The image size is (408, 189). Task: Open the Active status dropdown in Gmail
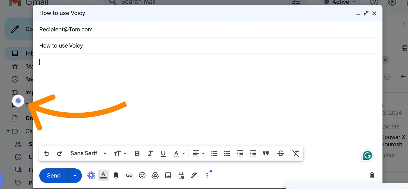click(x=340, y=2)
